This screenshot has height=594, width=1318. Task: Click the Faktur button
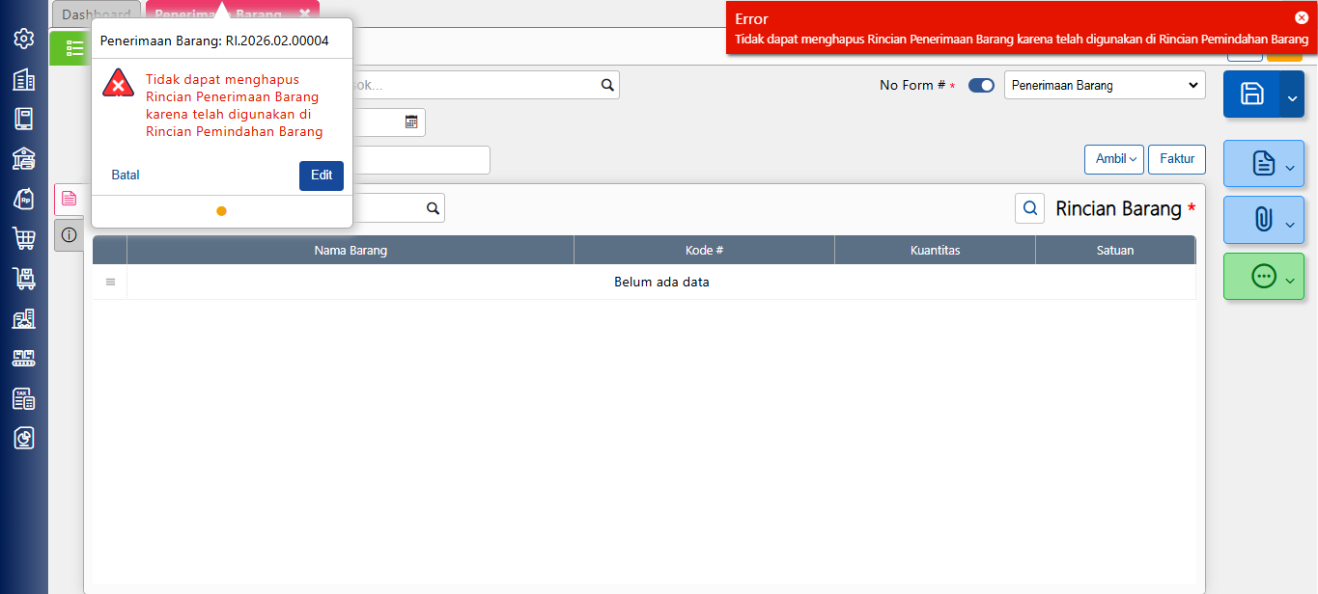tap(1176, 159)
